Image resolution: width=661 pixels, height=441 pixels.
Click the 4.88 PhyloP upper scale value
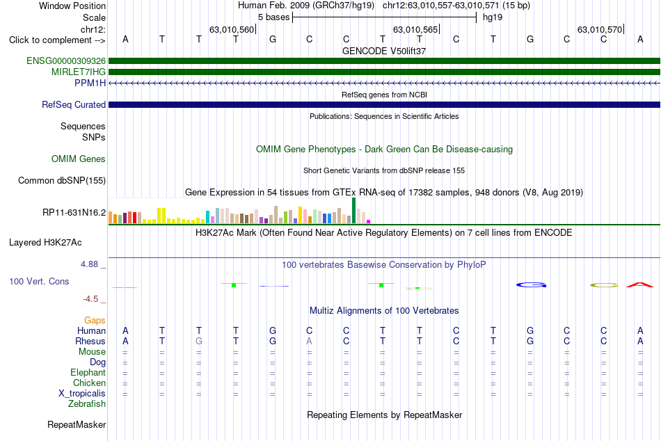click(x=89, y=264)
